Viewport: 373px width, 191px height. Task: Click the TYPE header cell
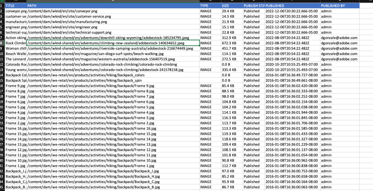[x=210, y=6]
